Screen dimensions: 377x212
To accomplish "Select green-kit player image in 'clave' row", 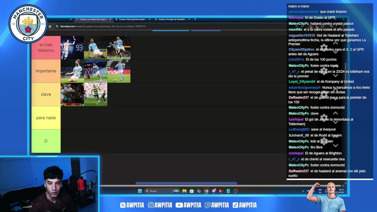I will [95, 94].
